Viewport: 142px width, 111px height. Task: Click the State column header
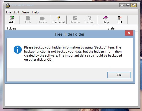point(111,28)
